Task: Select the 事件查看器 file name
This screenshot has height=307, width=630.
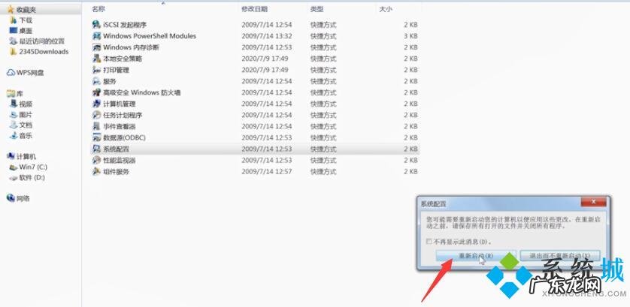Action: tap(120, 126)
